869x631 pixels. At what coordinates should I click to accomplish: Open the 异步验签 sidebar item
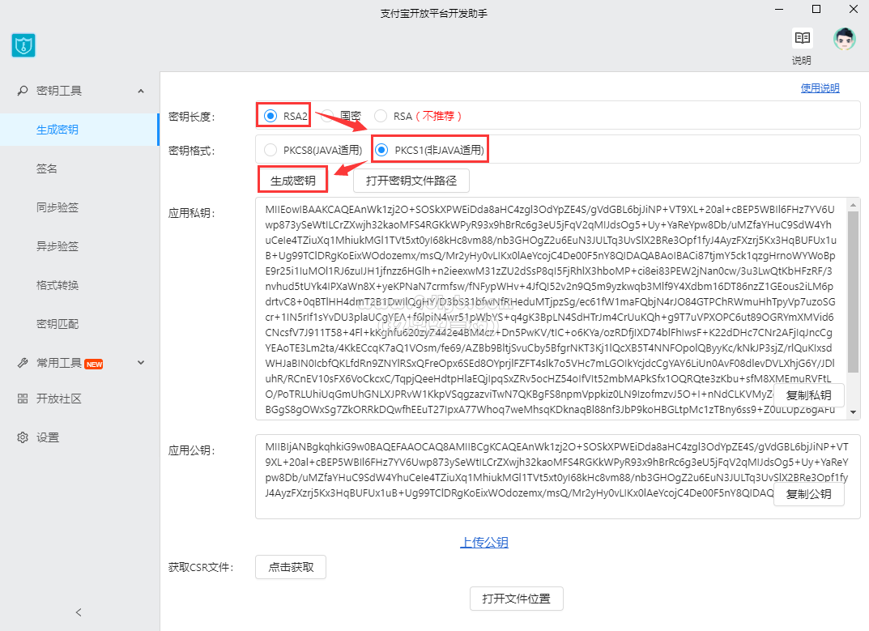[x=79, y=246]
